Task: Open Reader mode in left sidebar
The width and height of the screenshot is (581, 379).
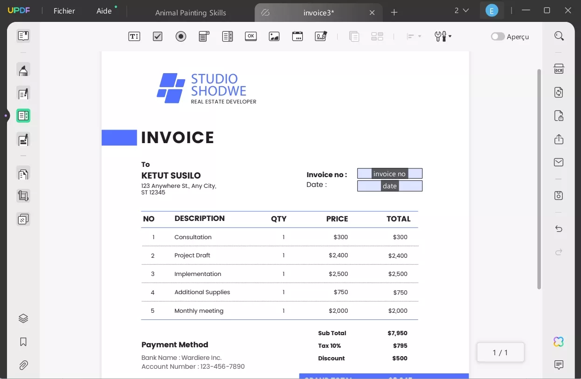Action: pos(23,36)
